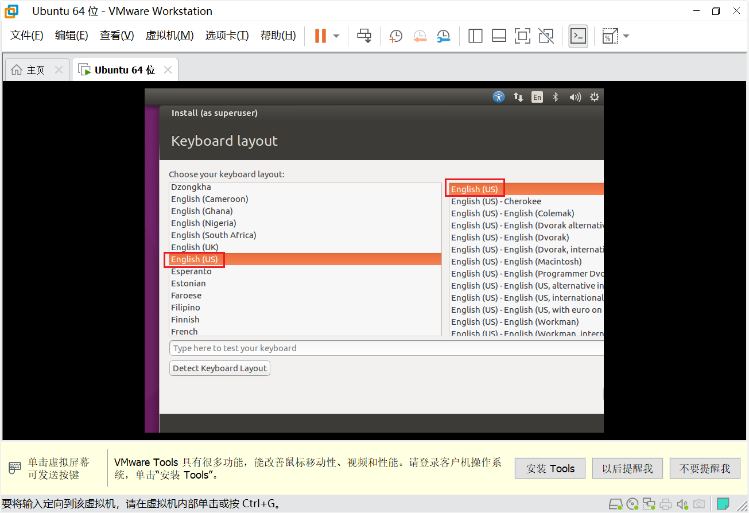Screen dimensions: 749x513
Task: Click the Type here to test your keyboard field
Action: (386, 348)
